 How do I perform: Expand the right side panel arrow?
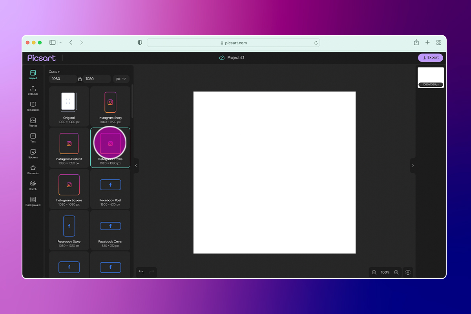pos(413,166)
